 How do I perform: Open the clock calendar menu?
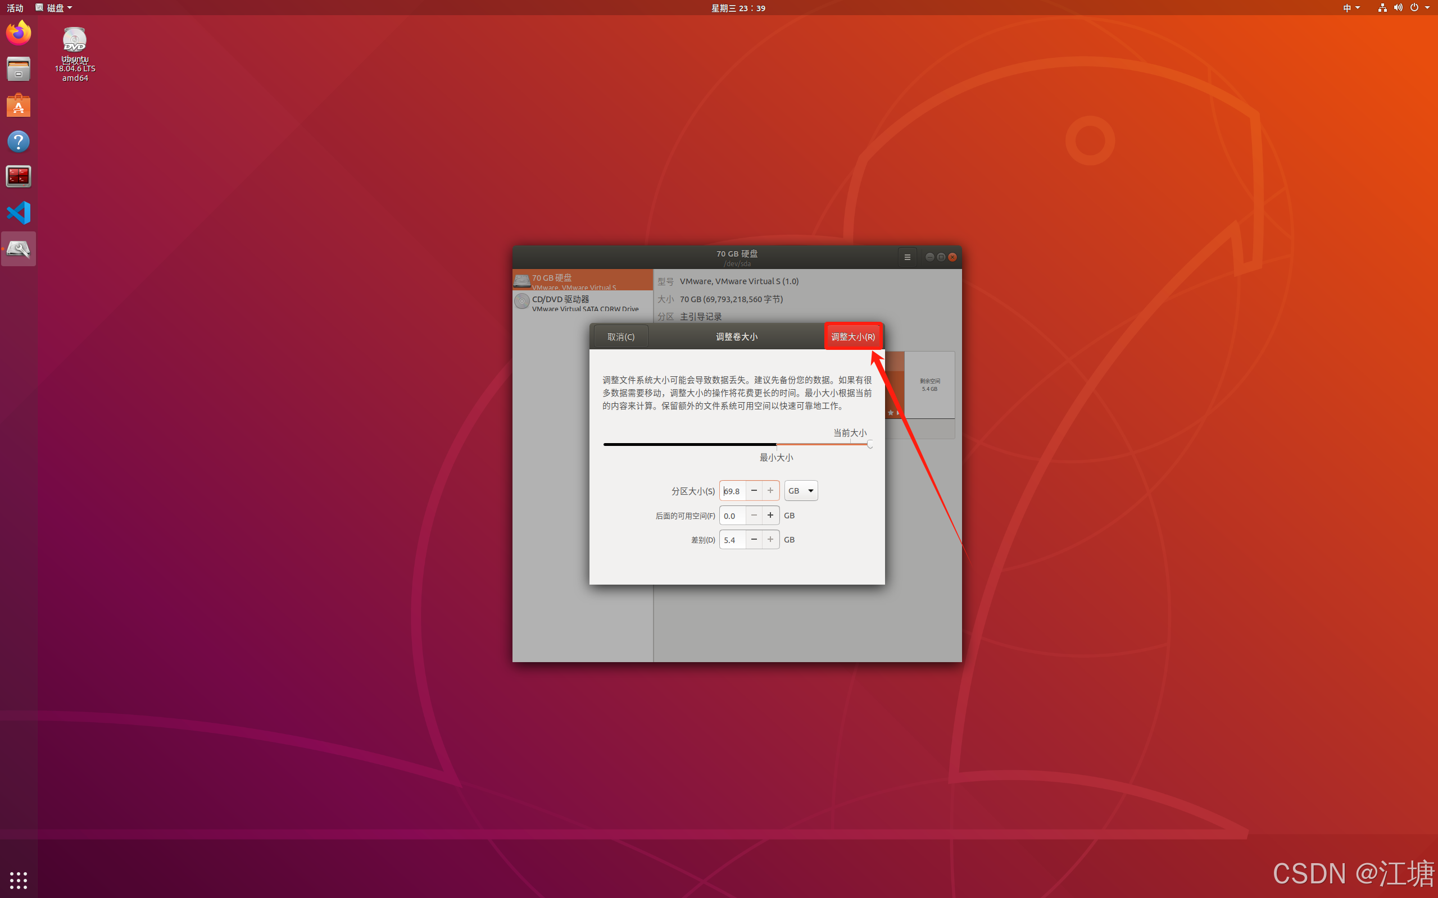738,8
